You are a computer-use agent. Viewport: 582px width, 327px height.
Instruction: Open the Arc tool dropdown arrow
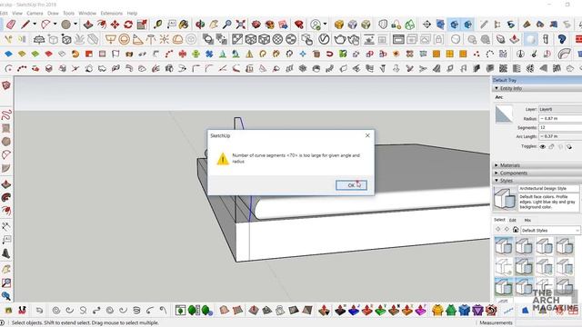pyautogui.click(x=55, y=25)
